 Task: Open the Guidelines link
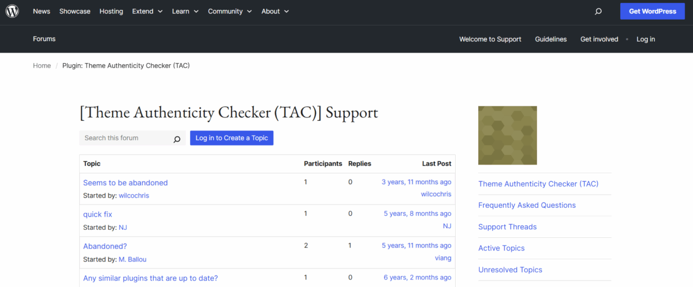point(551,39)
